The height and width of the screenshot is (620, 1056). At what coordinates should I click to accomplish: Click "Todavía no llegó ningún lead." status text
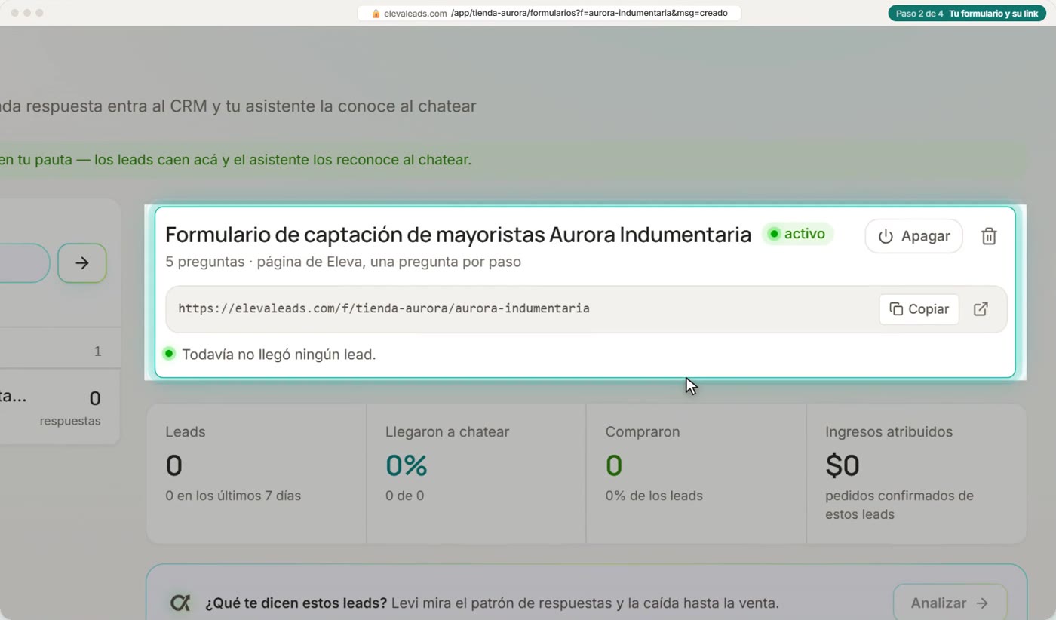tap(279, 355)
